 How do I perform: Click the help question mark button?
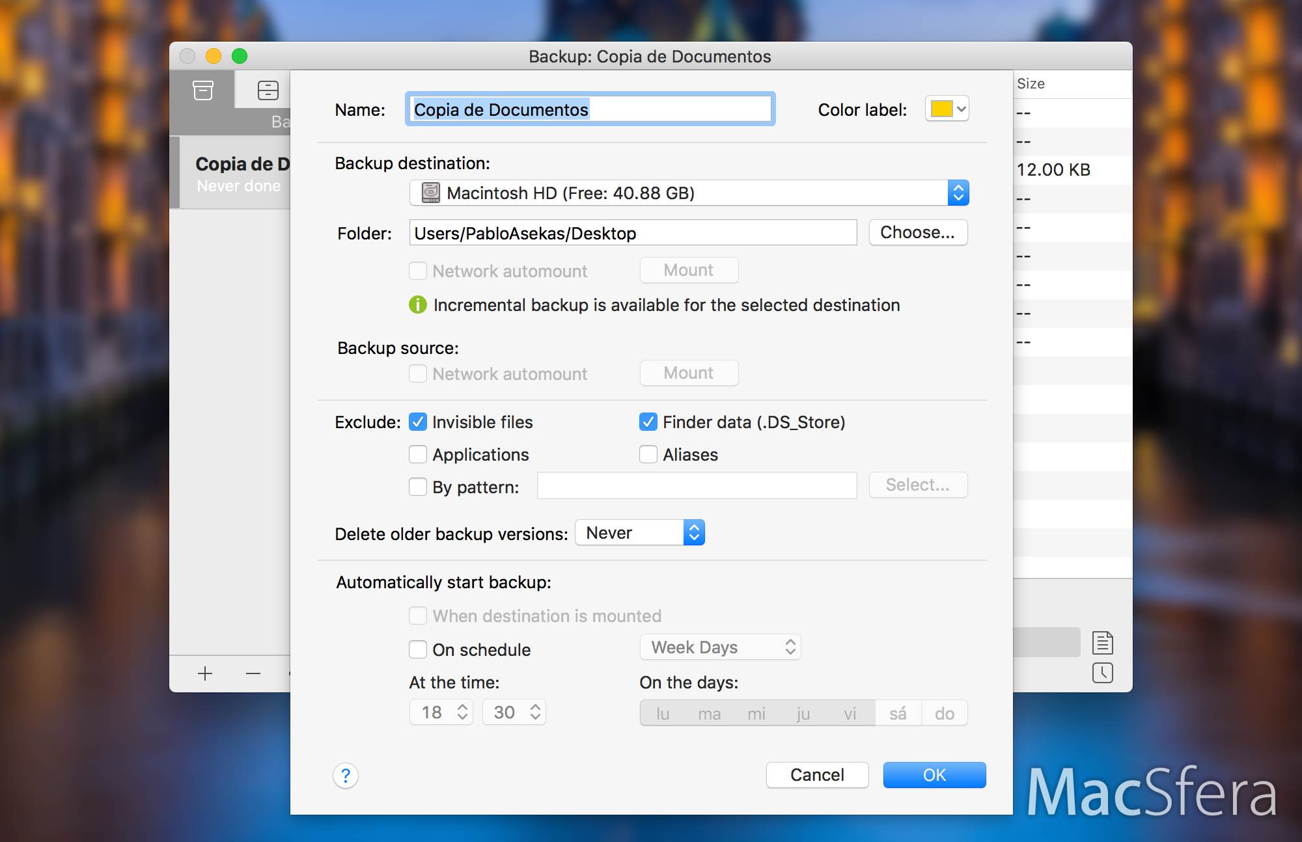pyautogui.click(x=346, y=775)
